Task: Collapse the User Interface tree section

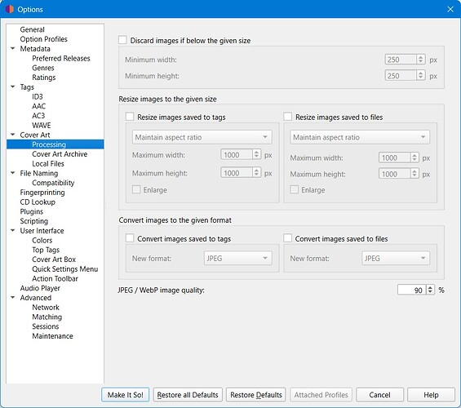Action: (12, 230)
